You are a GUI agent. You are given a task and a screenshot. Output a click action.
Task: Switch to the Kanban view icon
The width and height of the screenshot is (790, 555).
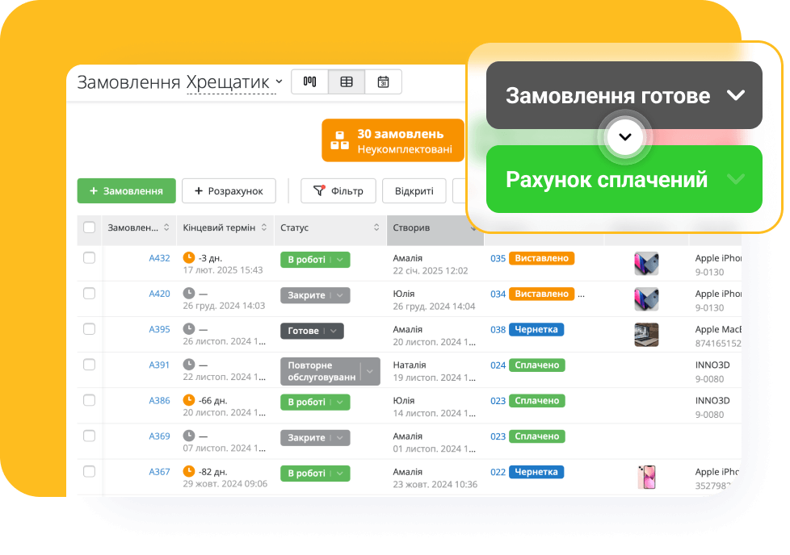click(309, 81)
